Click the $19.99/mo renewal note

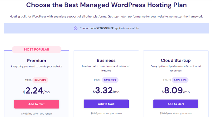(176, 113)
